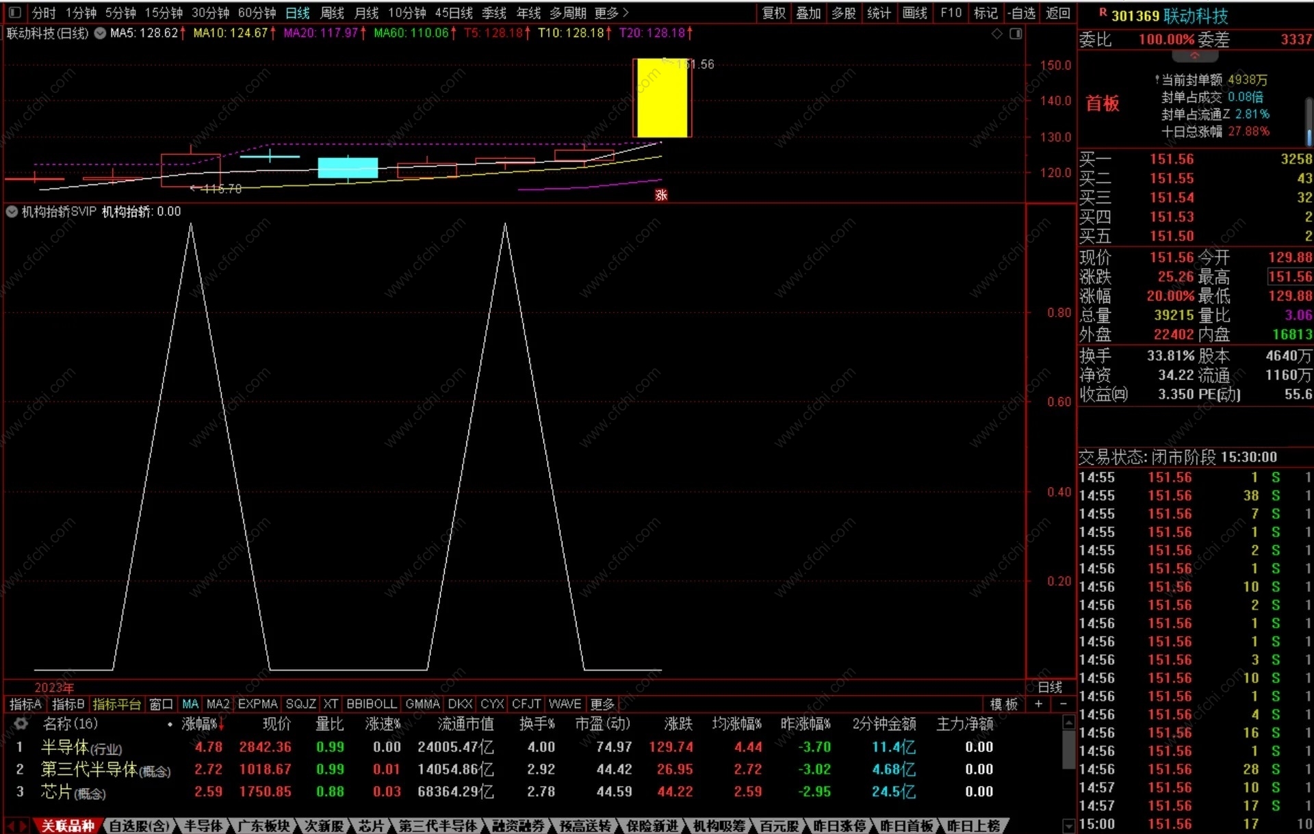This screenshot has width=1314, height=834.
Task: Click the plus zoom button near 模板
Action: [x=1038, y=704]
